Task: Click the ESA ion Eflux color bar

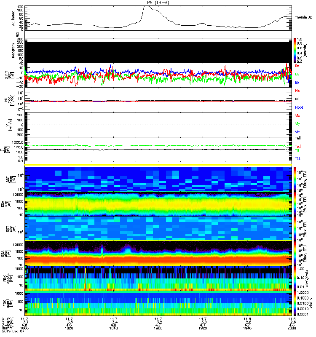Action: 295,204
